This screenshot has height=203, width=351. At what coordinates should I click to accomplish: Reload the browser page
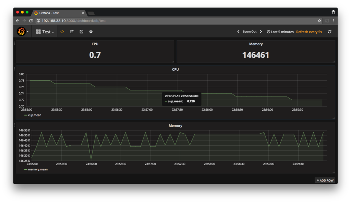(31, 21)
